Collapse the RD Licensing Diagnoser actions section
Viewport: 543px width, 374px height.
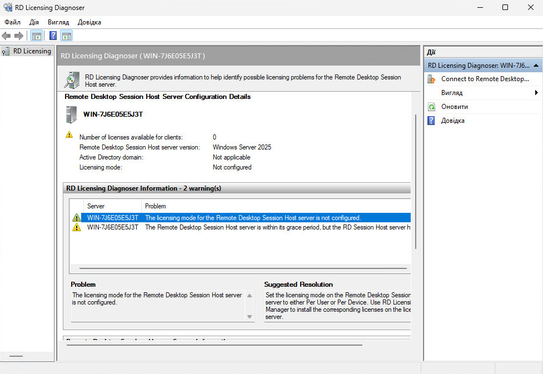point(536,66)
